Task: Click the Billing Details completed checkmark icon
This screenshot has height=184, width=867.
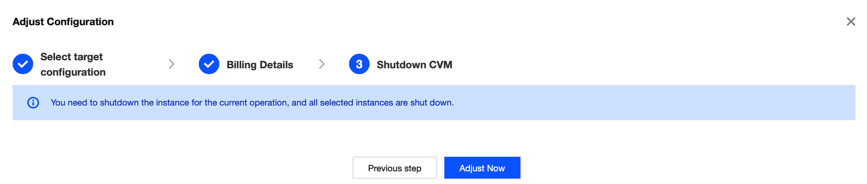Action: [209, 64]
